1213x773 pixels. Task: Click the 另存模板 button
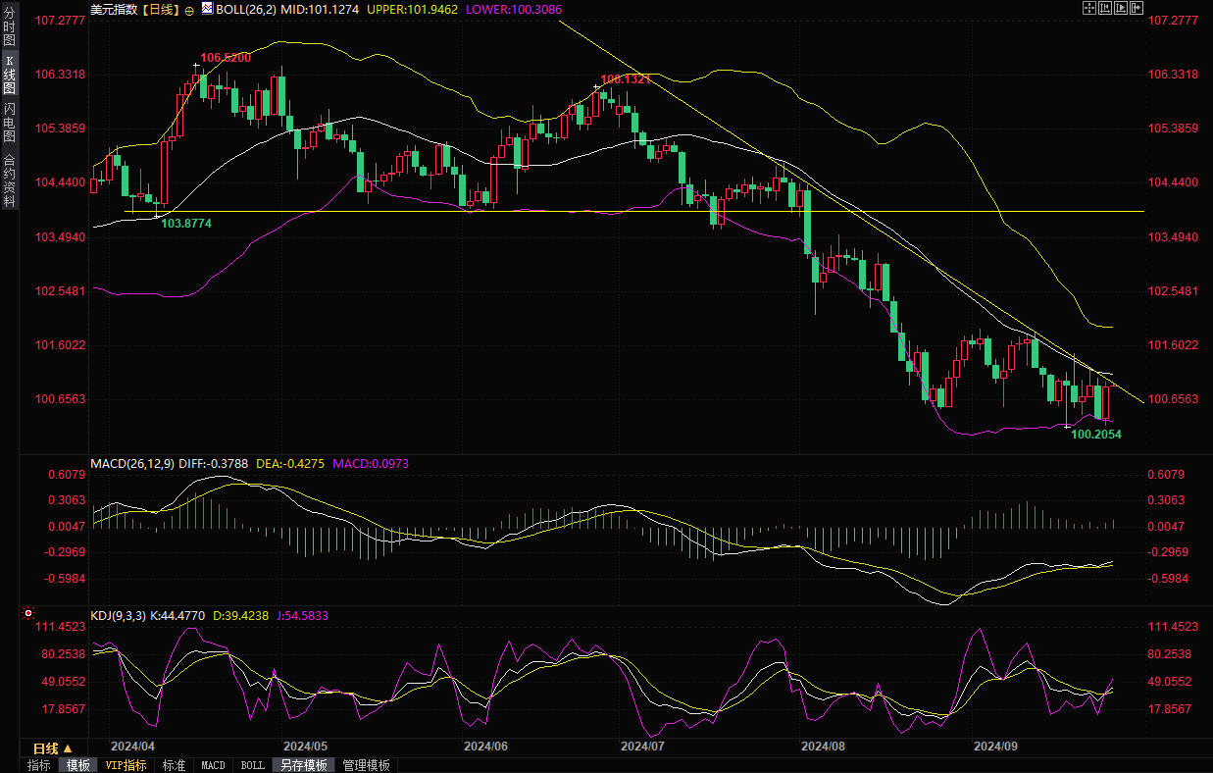coord(304,765)
